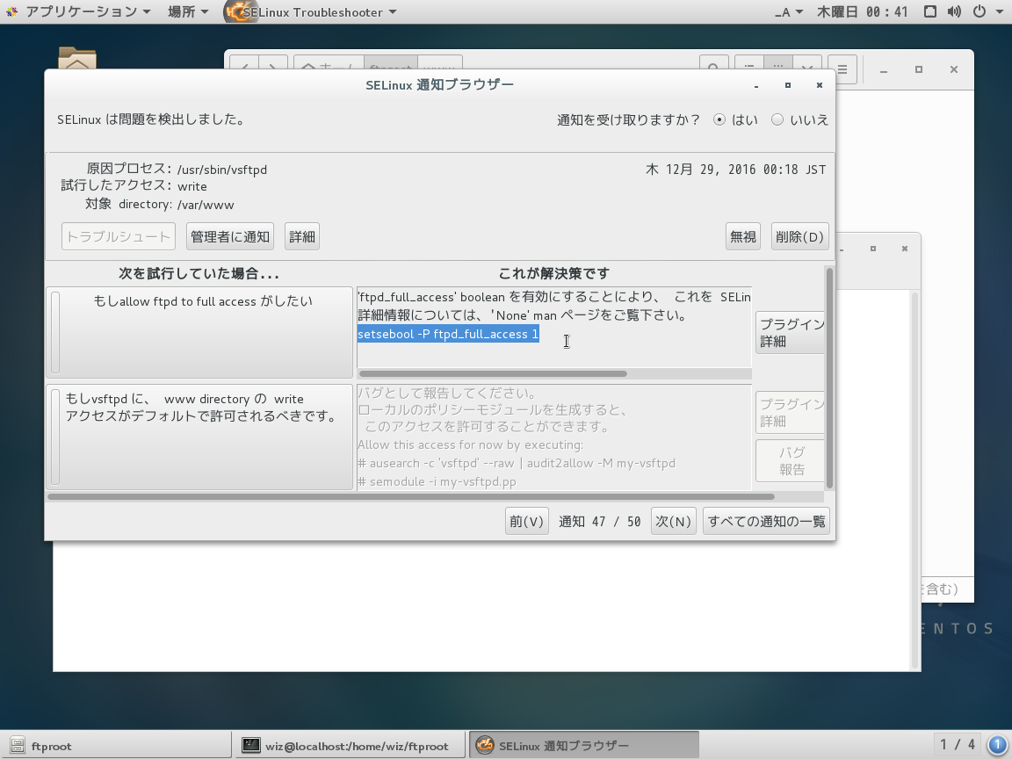The width and height of the screenshot is (1012, 759).
Task: Click the clock showing 木曜日 00:41
Action: pos(863,11)
